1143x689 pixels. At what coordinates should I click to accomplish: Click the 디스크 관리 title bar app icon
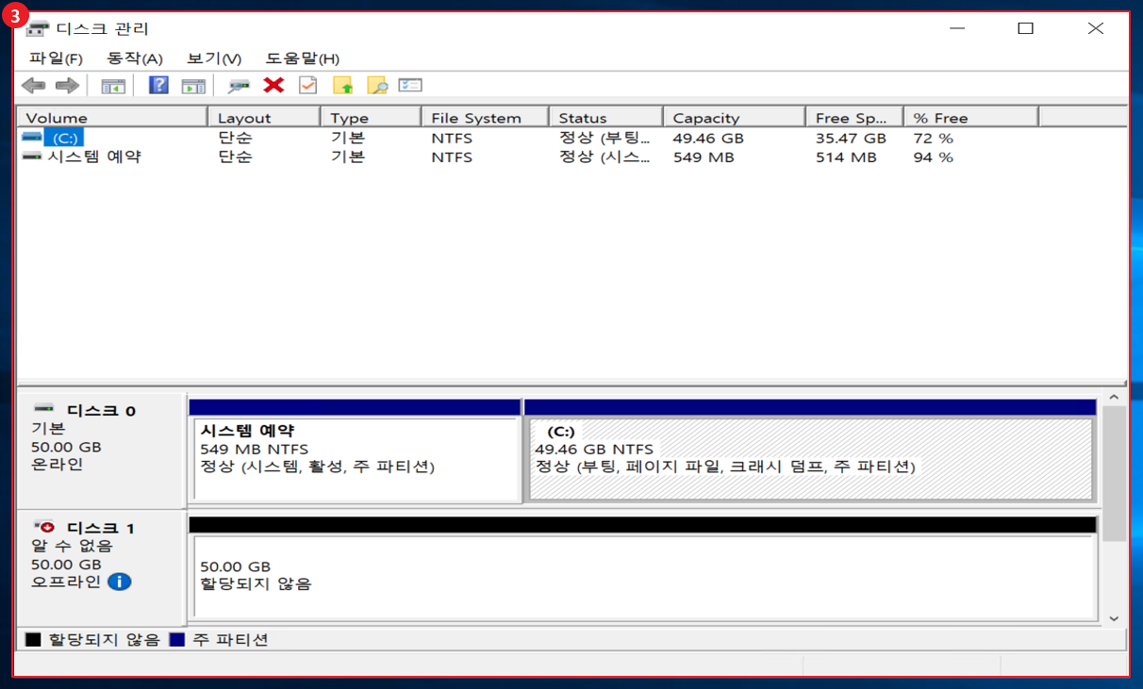click(37, 28)
